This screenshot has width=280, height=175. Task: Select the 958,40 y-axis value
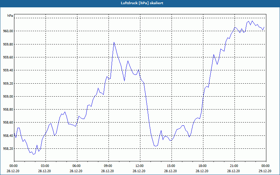point(8,136)
